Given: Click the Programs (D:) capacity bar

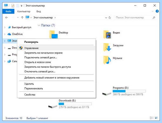Looking at the screenshot, I should click(129, 91).
